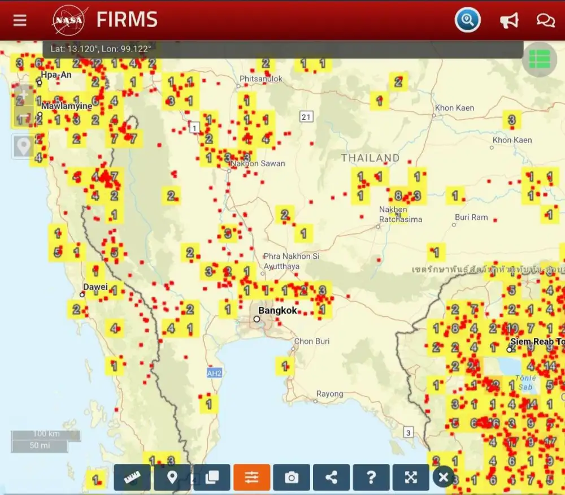Click the fire cluster labeled 10 near Siem Reap
The width and height of the screenshot is (565, 495).
pyautogui.click(x=512, y=328)
